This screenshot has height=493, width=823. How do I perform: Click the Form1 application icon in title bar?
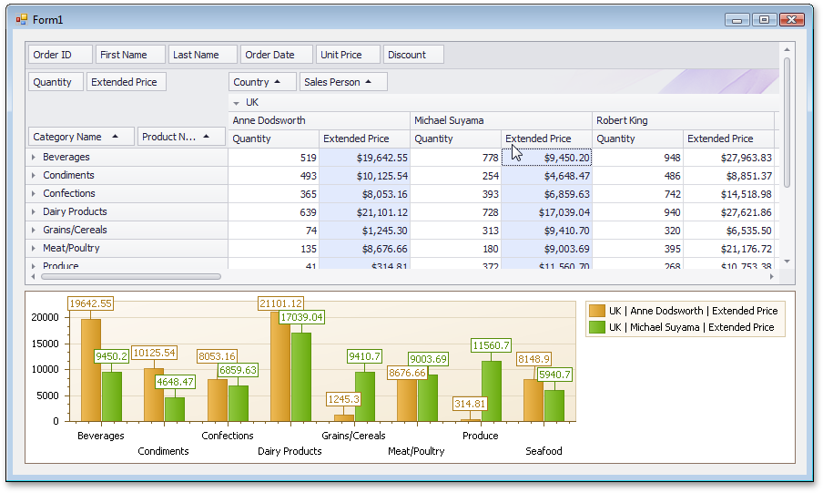click(22, 19)
